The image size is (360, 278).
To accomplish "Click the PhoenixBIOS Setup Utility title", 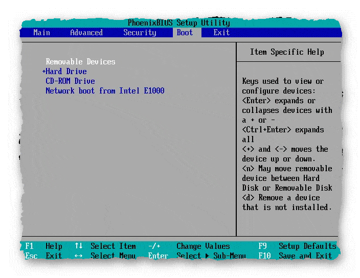I will click(178, 23).
